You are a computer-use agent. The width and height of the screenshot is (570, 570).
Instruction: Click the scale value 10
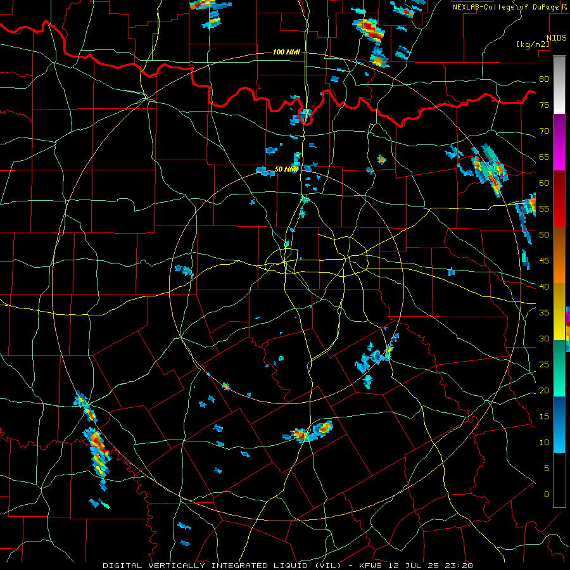click(x=544, y=443)
